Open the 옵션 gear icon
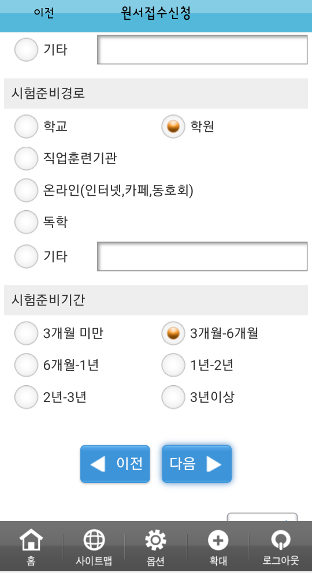Screen dimensions: 312x573 point(155,539)
